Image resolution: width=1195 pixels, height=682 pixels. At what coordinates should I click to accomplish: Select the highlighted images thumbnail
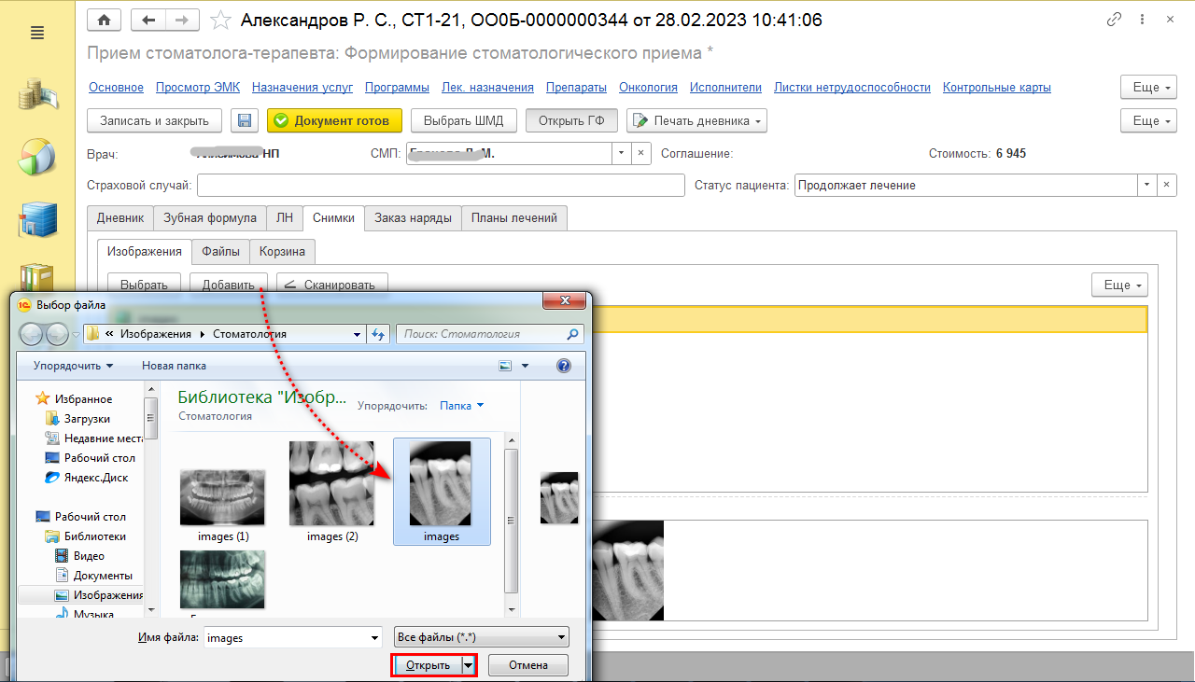coord(442,492)
